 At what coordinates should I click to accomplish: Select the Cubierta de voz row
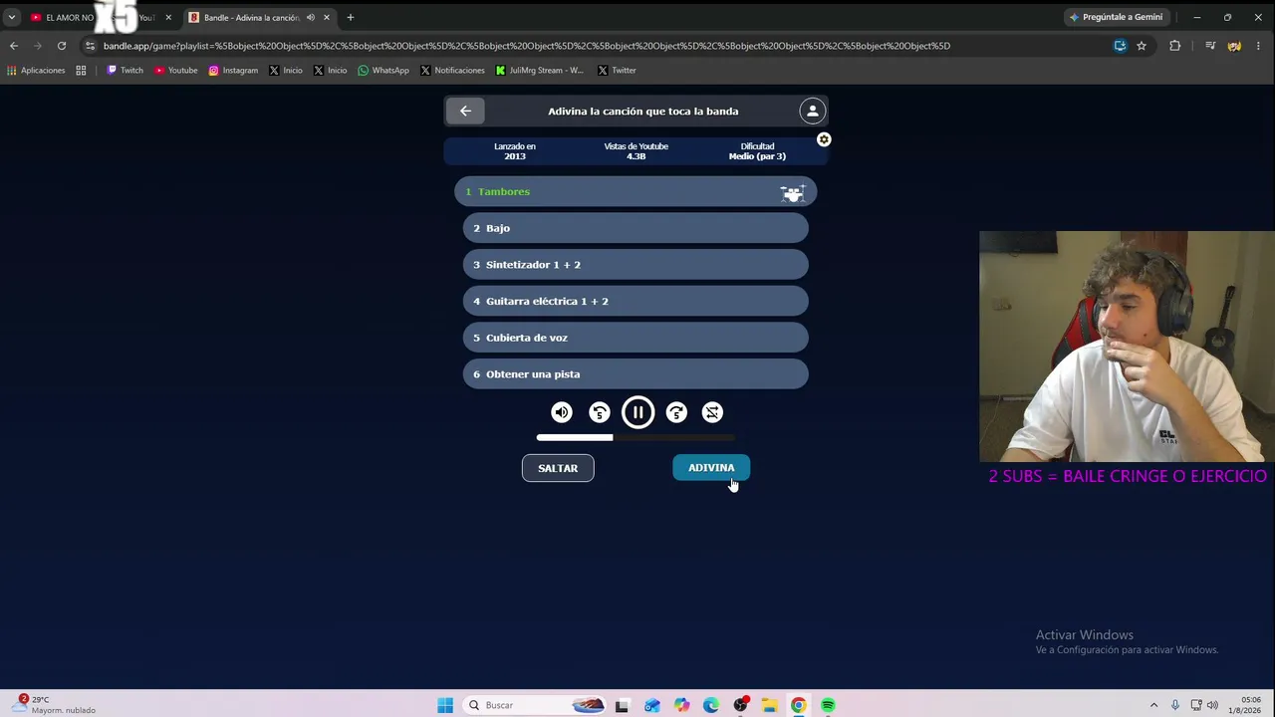(x=636, y=338)
